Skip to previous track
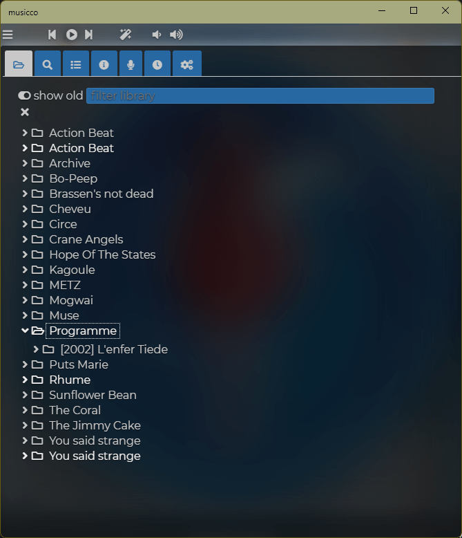 coord(52,35)
